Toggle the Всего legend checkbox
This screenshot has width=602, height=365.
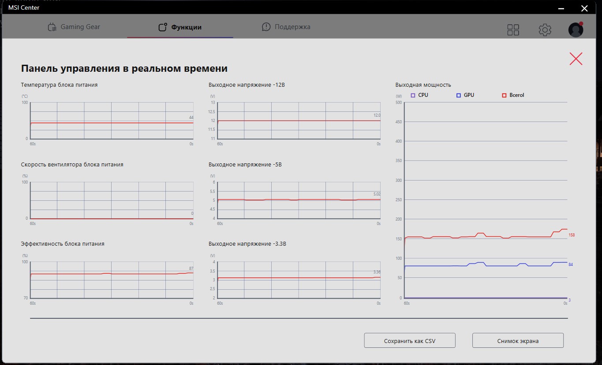coord(505,95)
